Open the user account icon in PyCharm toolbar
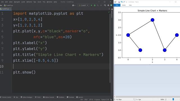The width and height of the screenshot is (180, 101). point(74,5)
